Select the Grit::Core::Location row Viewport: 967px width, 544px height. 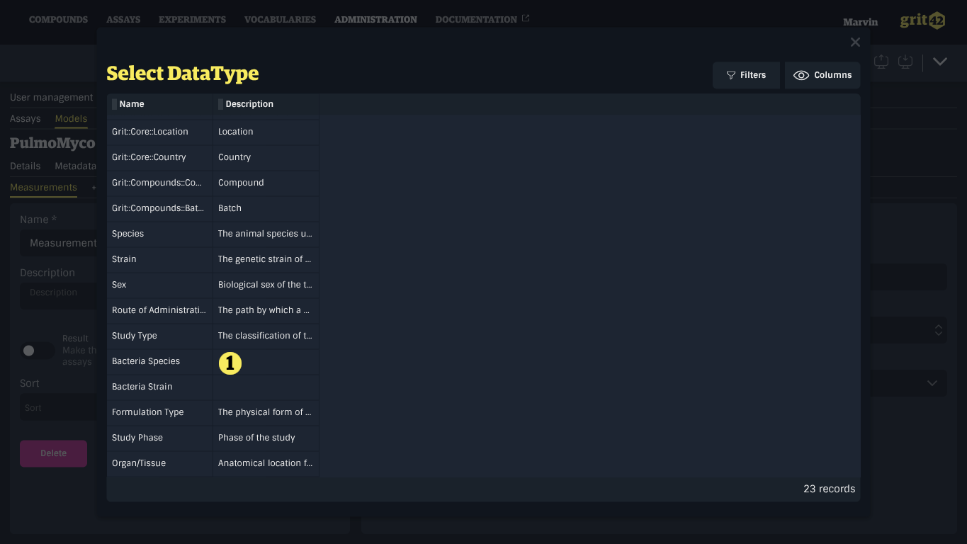click(213, 132)
